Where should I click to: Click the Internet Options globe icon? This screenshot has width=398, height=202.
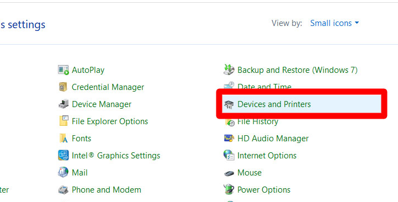(229, 155)
